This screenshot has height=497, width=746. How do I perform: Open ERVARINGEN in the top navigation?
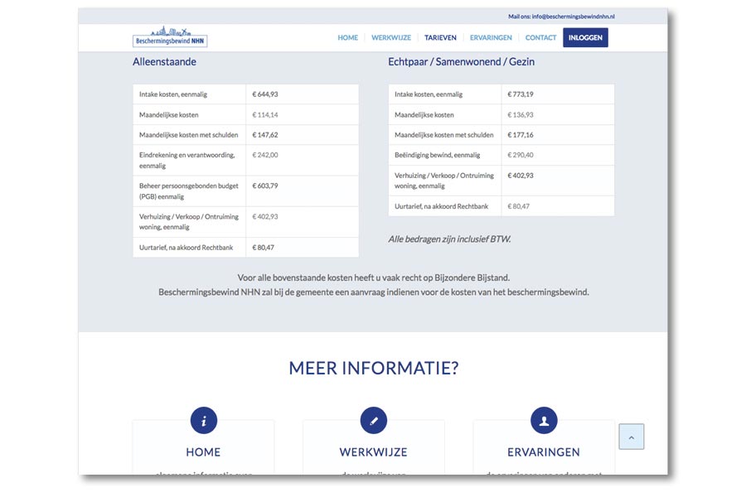point(491,38)
